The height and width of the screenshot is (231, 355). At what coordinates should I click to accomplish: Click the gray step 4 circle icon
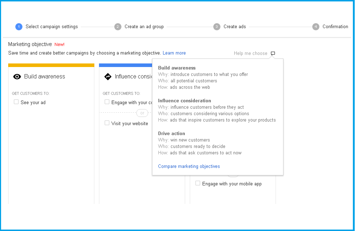tap(316, 27)
